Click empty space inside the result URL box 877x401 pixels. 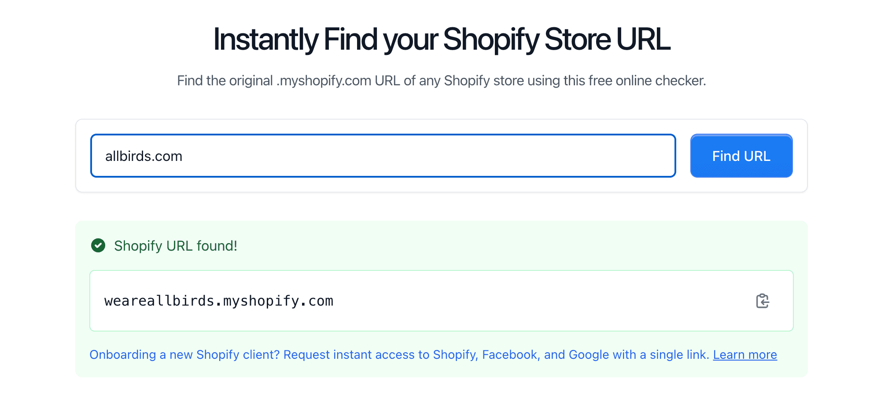(528, 301)
